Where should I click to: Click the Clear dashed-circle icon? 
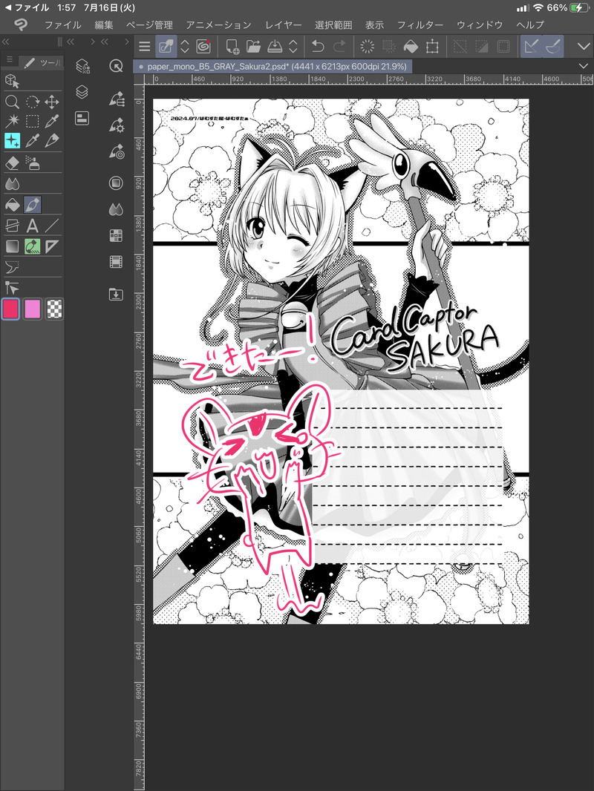point(368,47)
